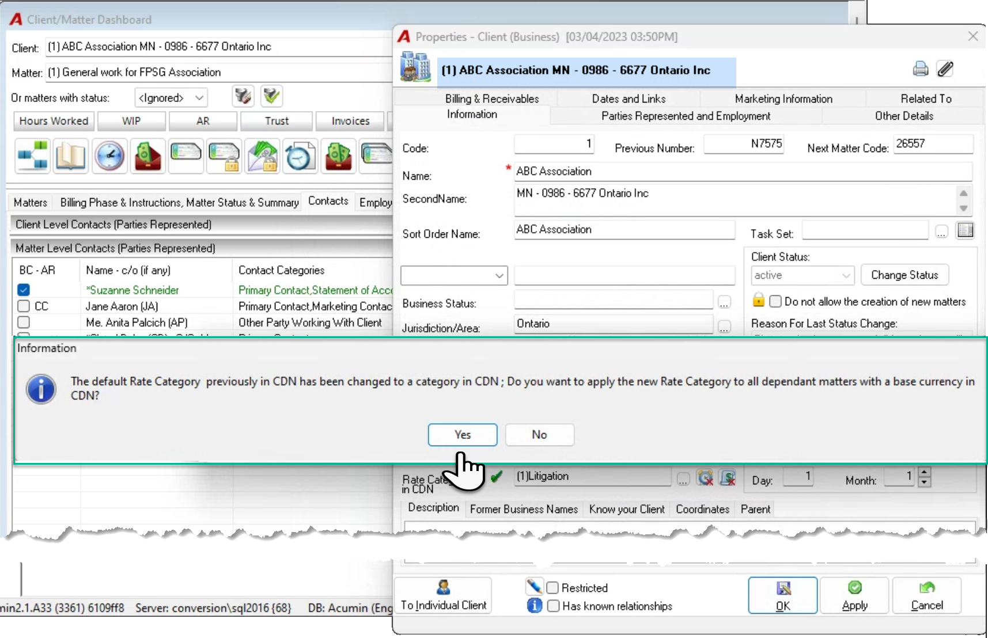Open the Dates and Links tab

(629, 98)
